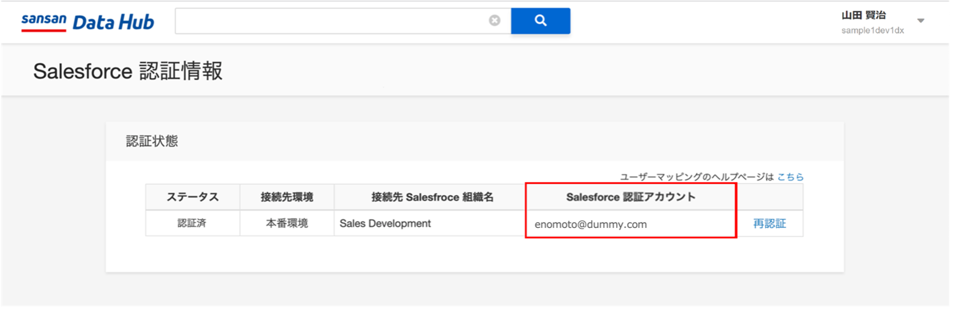The width and height of the screenshot is (953, 310).
Task: Click the Sansan Data Hub logo
Action: point(88,22)
